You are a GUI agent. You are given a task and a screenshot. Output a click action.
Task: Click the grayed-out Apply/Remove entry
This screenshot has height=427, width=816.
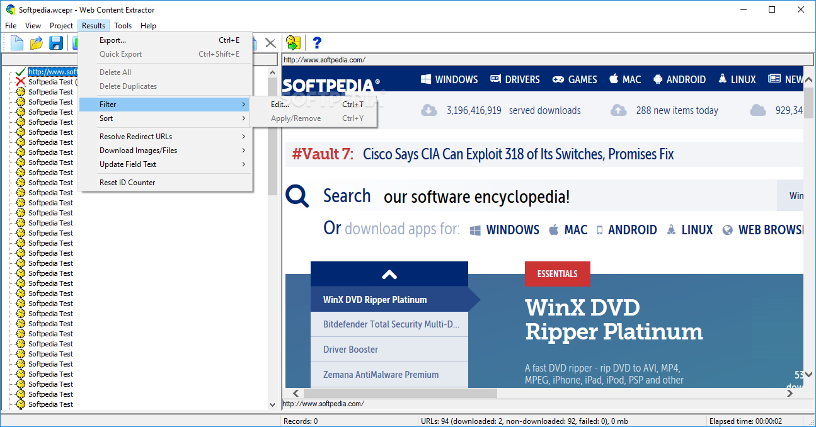[x=313, y=118]
